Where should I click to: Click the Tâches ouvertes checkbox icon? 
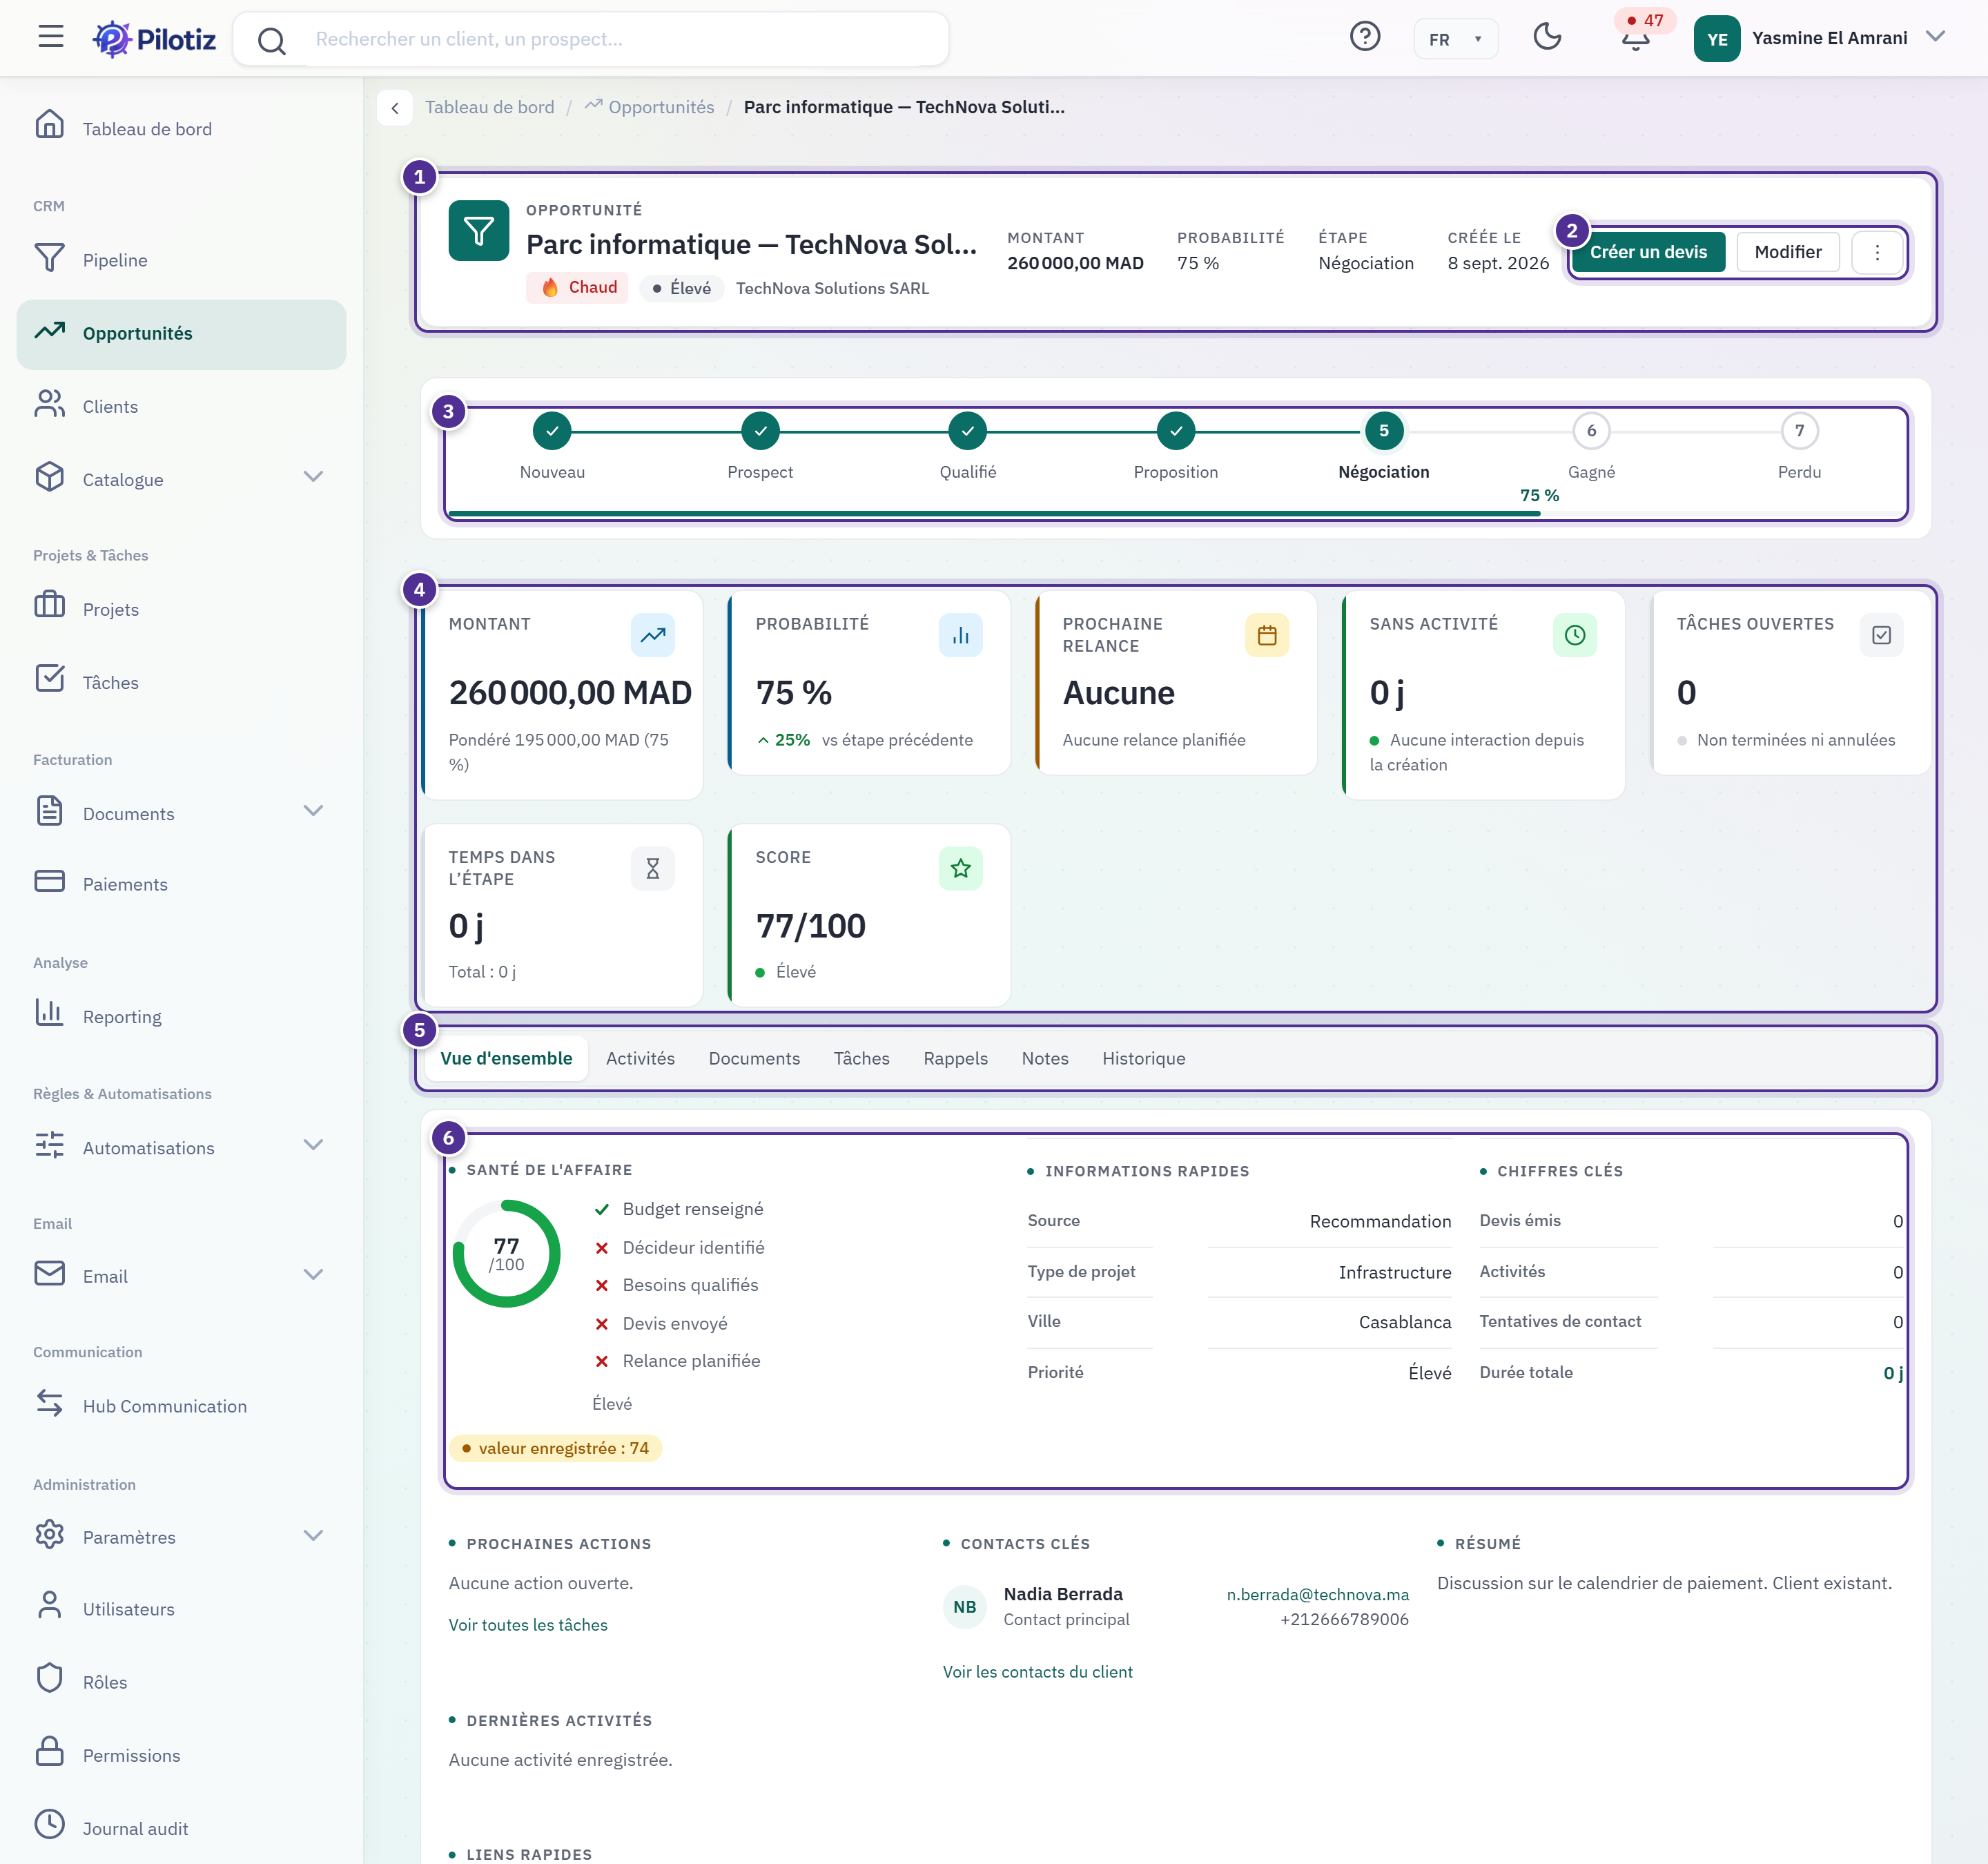[x=1881, y=635]
